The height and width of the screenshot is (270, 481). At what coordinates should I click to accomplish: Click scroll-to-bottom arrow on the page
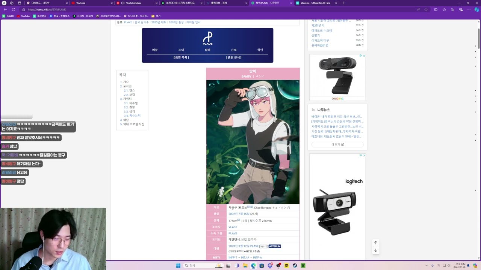coord(375,250)
